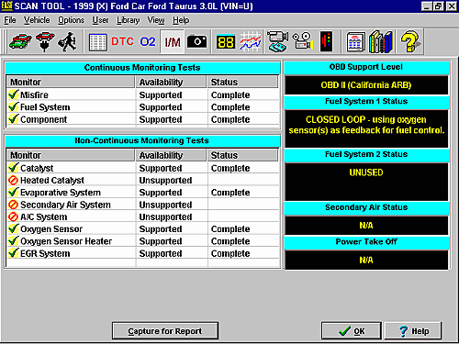Screen dimensions: 459x344
Task: Select the I/M readiness toolbar icon
Action: click(173, 42)
